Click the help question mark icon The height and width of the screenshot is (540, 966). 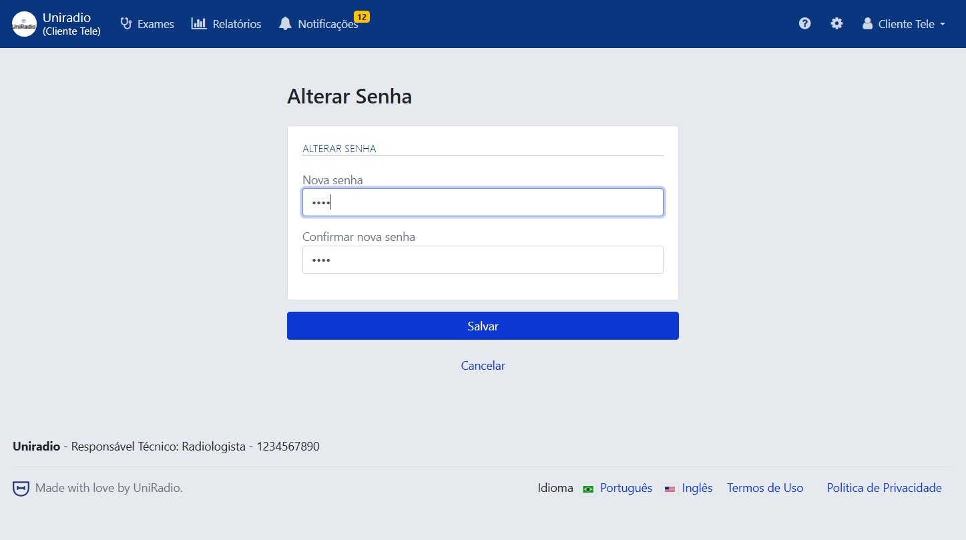click(804, 23)
